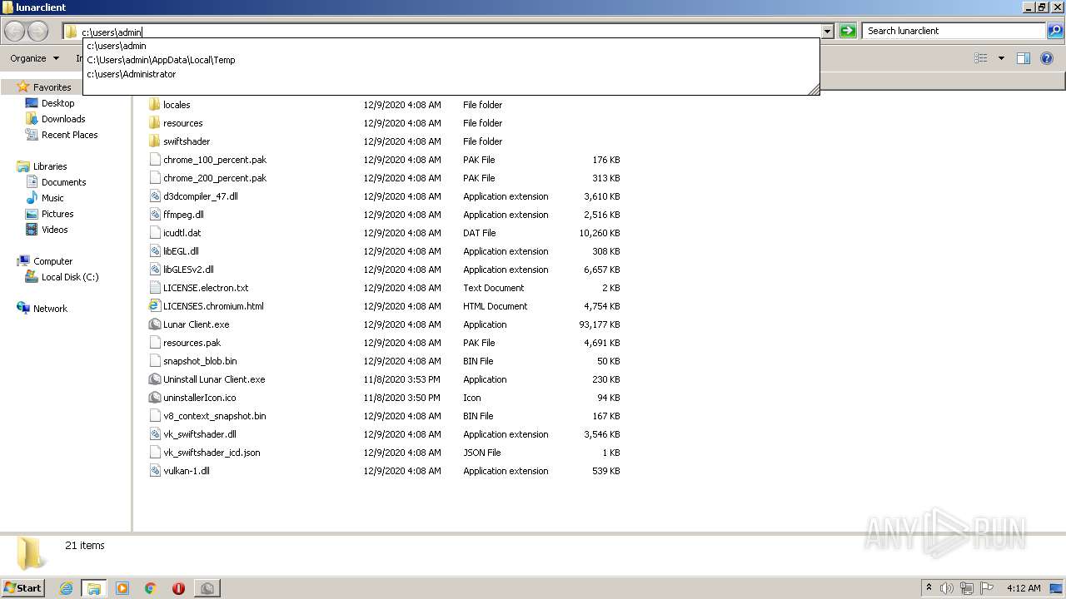Select vk_swiftshader.dll file name
The image size is (1066, 599).
point(200,434)
